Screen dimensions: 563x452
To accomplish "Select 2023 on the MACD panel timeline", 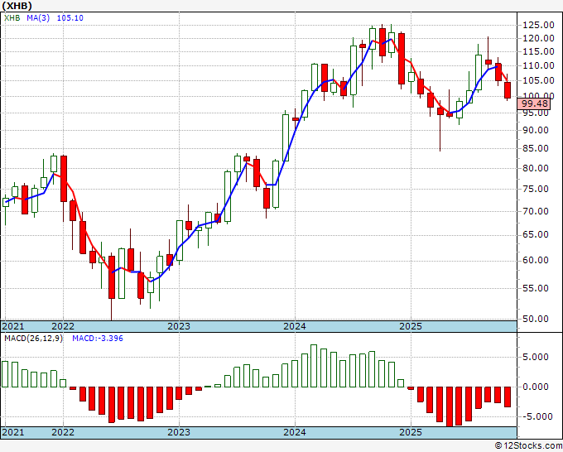I will click(179, 432).
